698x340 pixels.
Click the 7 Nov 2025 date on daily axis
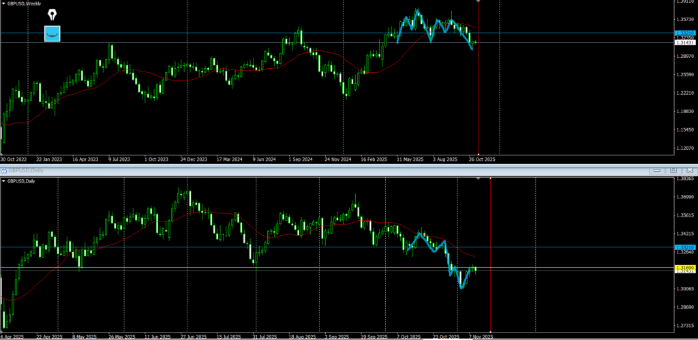479,336
